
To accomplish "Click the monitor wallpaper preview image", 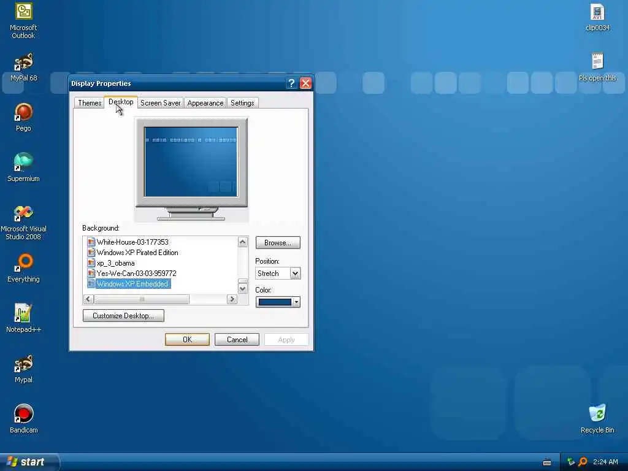I will click(191, 162).
